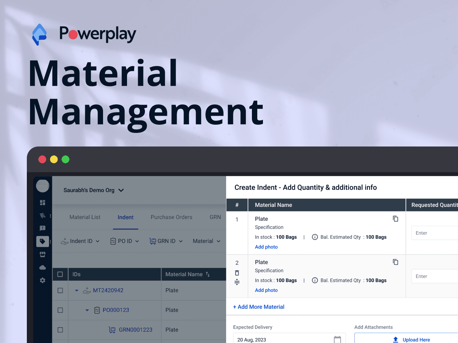Image resolution: width=458 pixels, height=343 pixels.
Task: Click the requested quantity field for row 2
Action: (x=435, y=276)
